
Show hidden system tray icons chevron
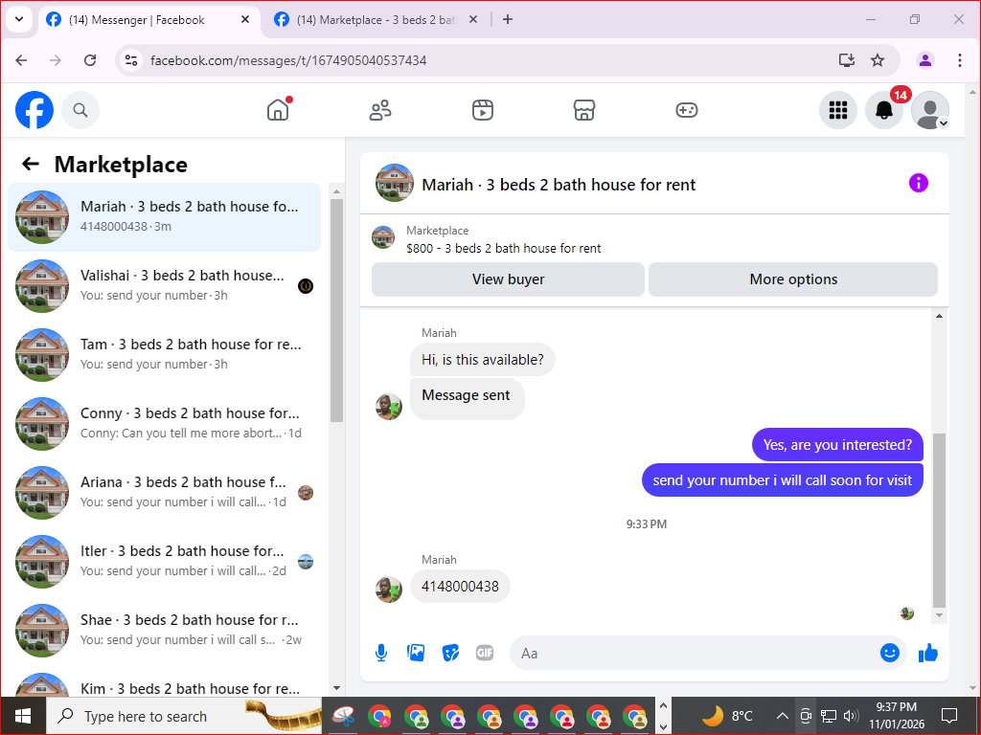pyautogui.click(x=782, y=716)
